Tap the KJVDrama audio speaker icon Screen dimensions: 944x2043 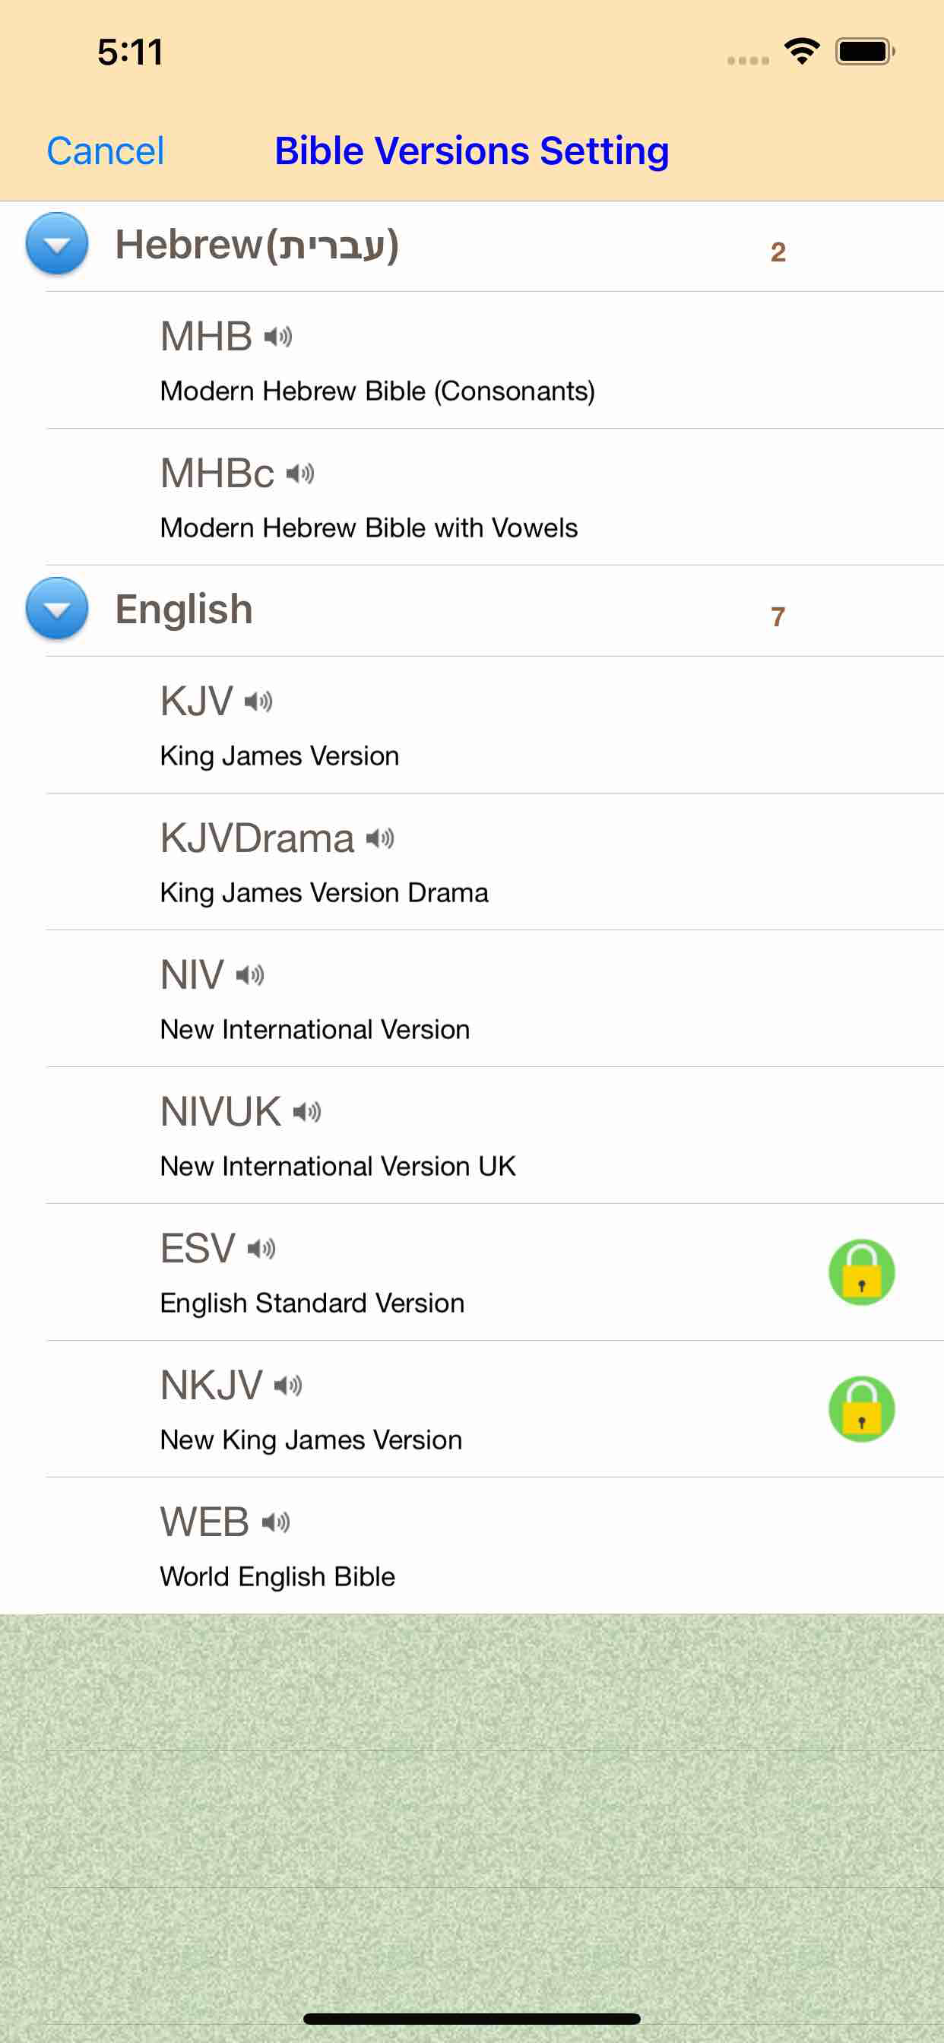380,838
